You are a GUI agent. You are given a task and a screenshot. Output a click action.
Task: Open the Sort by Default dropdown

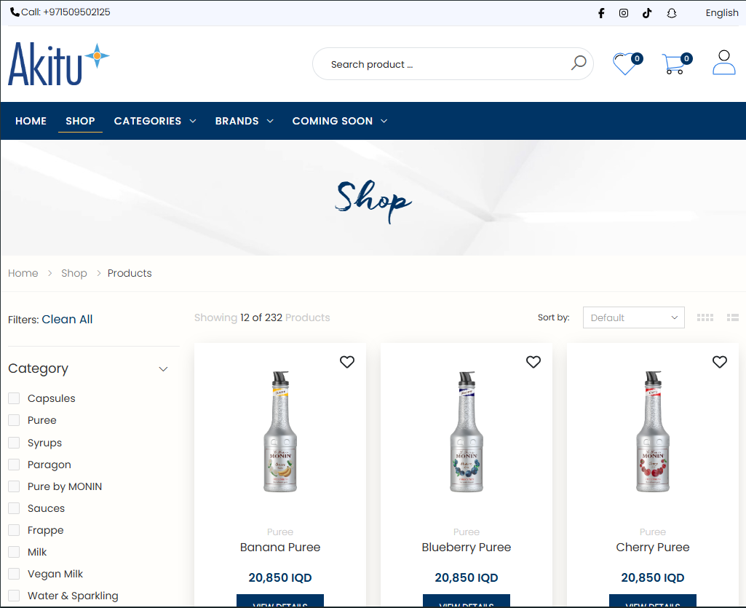click(633, 317)
